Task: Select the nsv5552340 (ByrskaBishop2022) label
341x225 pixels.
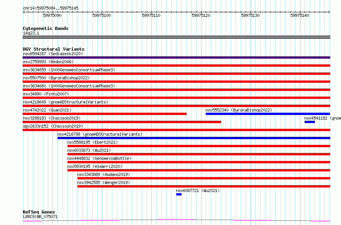Action: coord(239,110)
